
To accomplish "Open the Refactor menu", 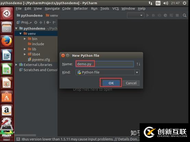I will (x=81, y=9).
